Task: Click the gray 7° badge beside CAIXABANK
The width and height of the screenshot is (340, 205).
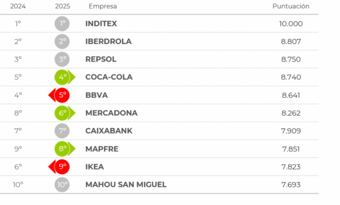Action: tap(62, 131)
